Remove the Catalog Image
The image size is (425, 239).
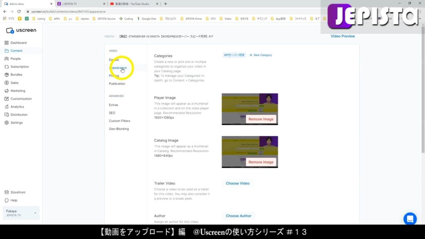[261, 162]
